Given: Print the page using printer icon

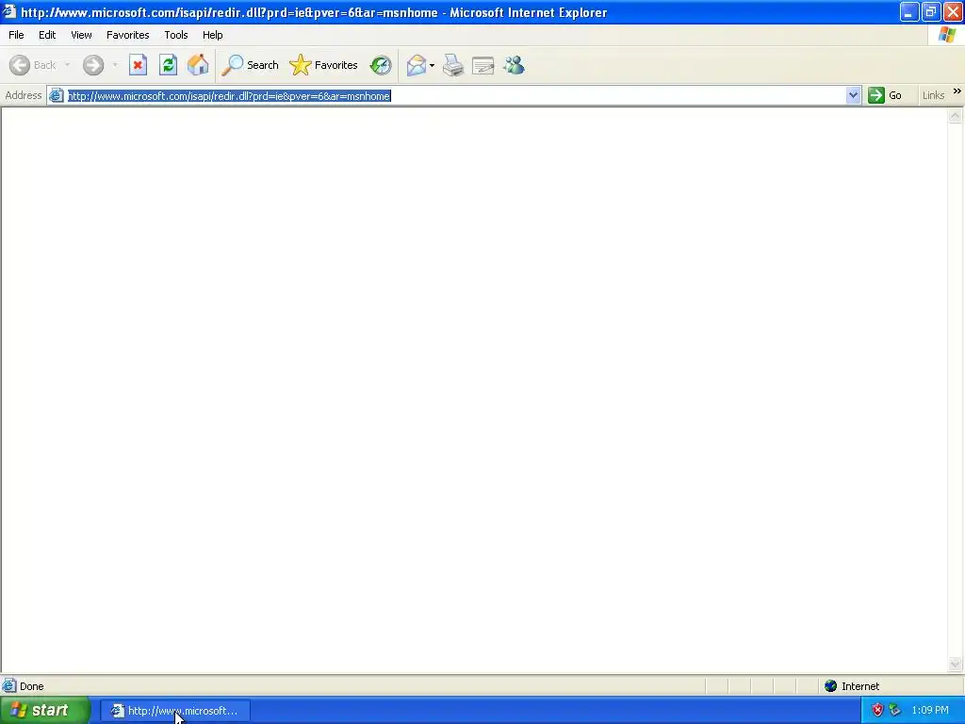Looking at the screenshot, I should coord(453,65).
